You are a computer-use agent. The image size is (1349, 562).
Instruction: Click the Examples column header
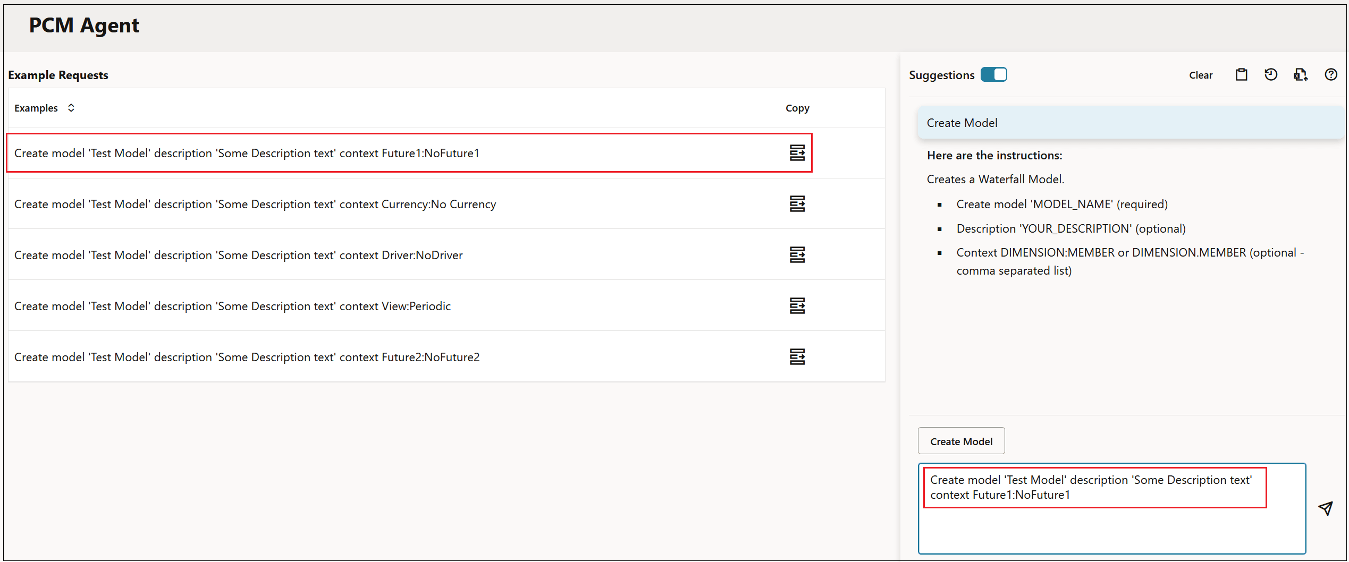(x=36, y=107)
